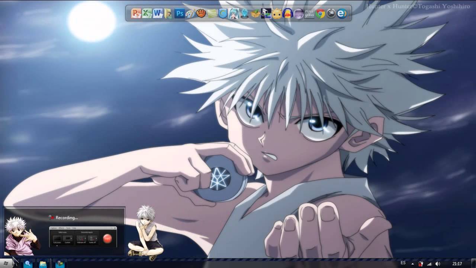Launch Excel from the top dock

coord(147,14)
